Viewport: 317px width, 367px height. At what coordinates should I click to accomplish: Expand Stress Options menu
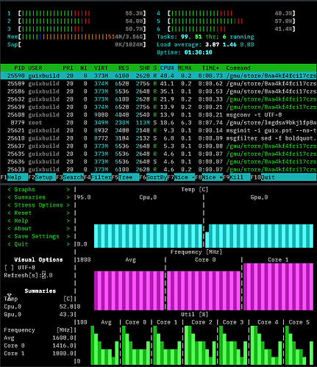[x=38, y=205]
